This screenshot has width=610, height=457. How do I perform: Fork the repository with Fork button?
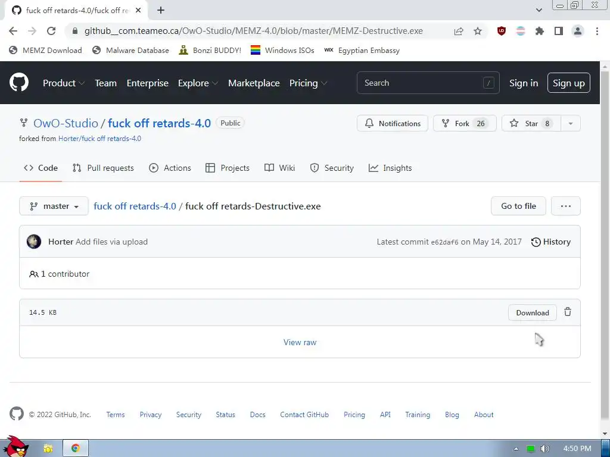point(465,124)
